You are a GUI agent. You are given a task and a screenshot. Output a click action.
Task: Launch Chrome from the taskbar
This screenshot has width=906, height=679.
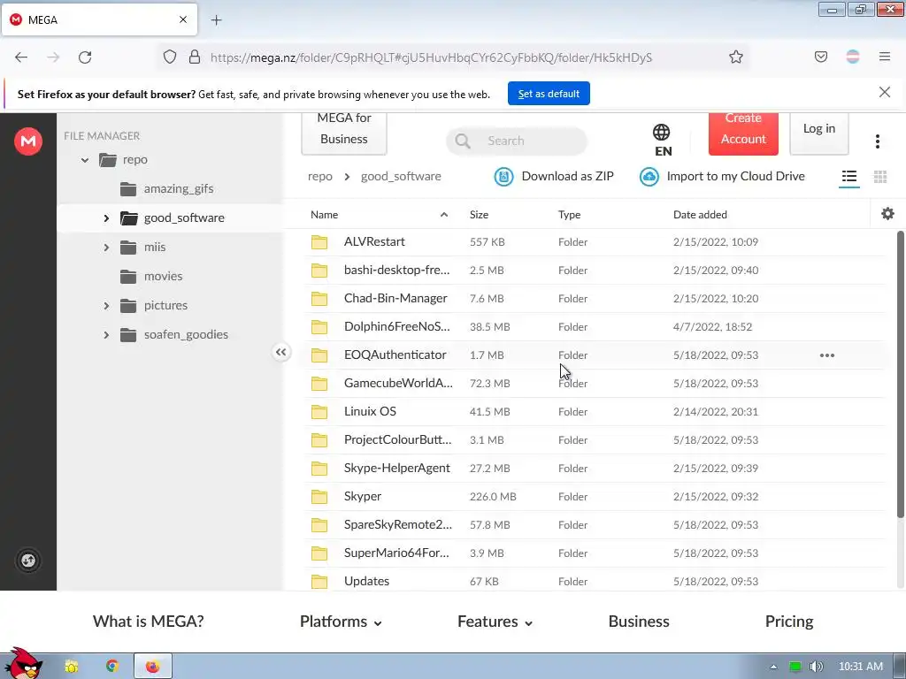point(112,667)
